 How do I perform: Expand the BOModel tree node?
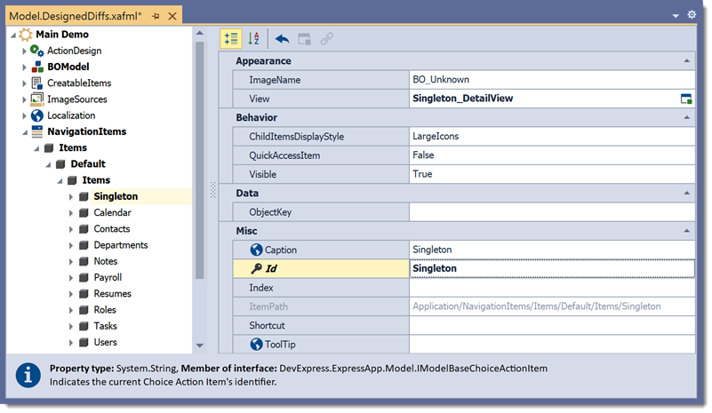point(24,68)
